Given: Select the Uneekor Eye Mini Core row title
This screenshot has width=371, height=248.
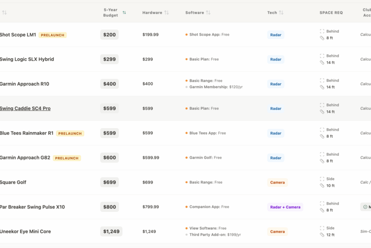Looking at the screenshot, I should point(26,232).
